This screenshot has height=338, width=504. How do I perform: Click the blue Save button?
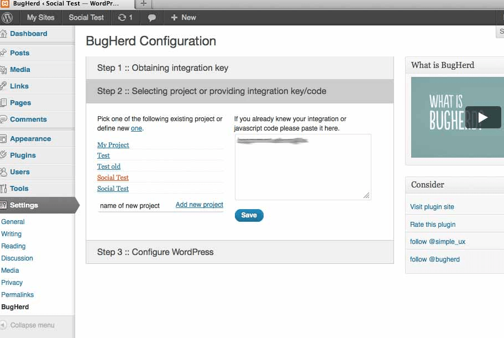tap(249, 215)
